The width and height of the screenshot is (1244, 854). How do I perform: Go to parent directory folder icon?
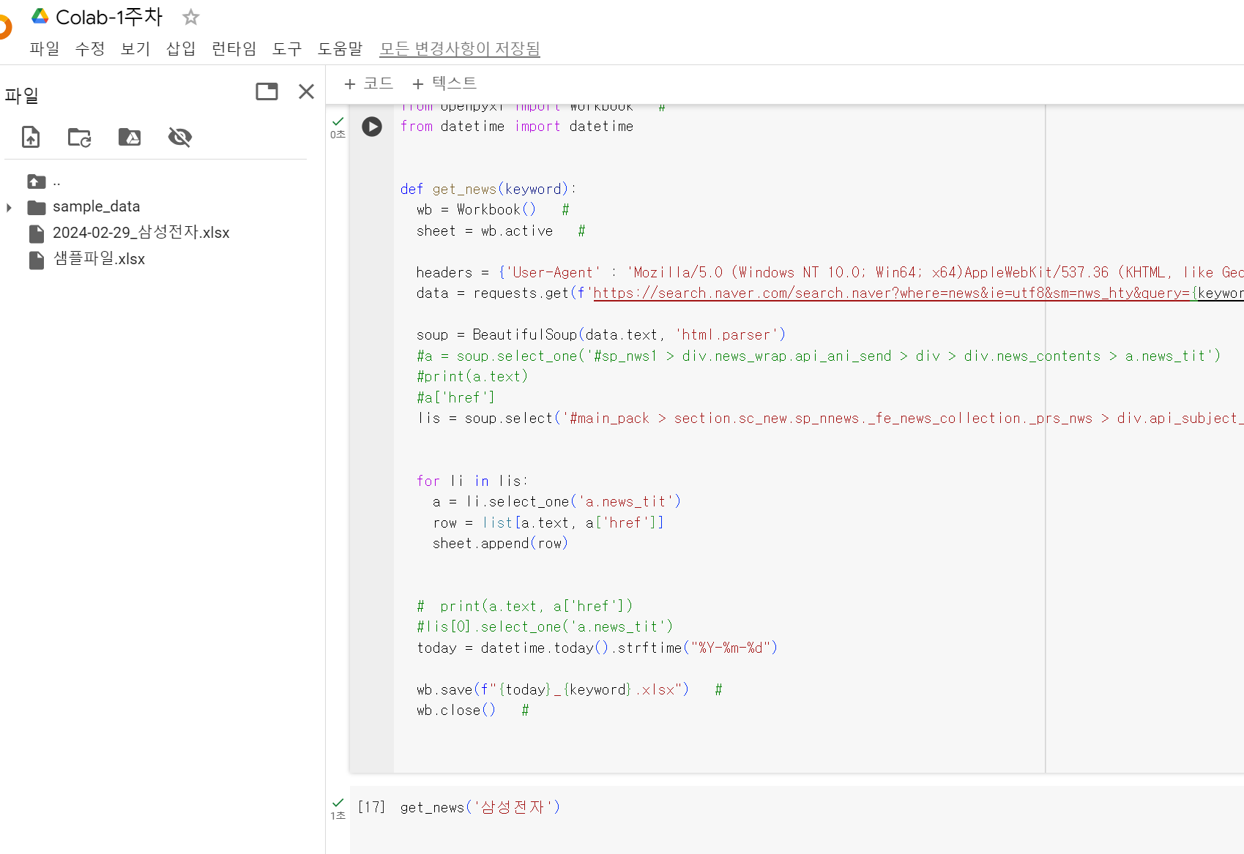click(x=37, y=181)
